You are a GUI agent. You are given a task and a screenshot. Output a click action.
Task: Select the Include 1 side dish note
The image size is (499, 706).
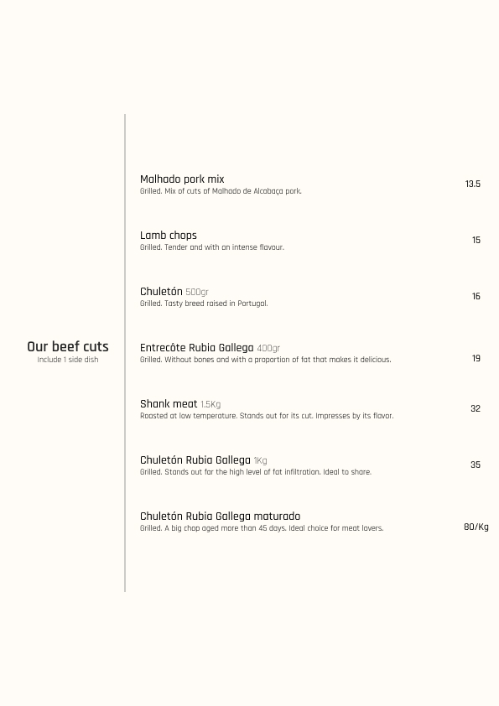click(68, 360)
